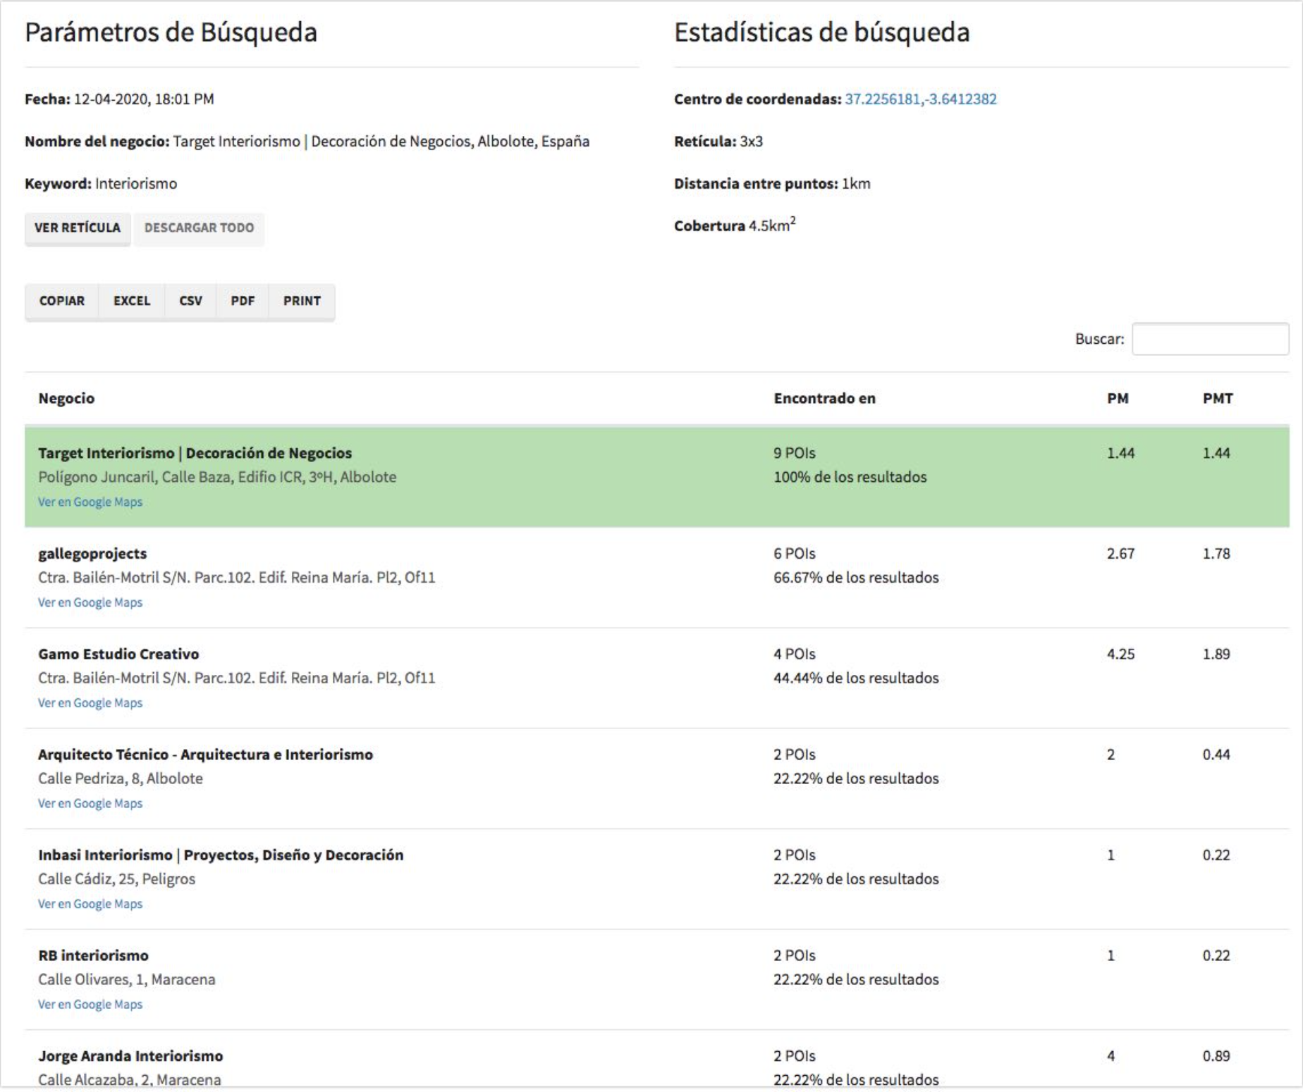Copy table with COPIAR button
This screenshot has height=1092, width=1303.
[x=62, y=302]
